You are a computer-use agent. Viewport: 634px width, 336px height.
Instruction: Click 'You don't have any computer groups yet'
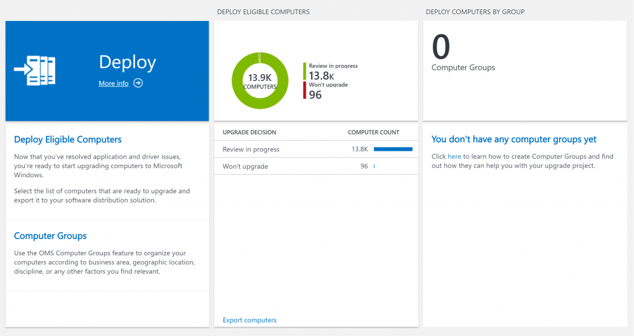point(514,140)
